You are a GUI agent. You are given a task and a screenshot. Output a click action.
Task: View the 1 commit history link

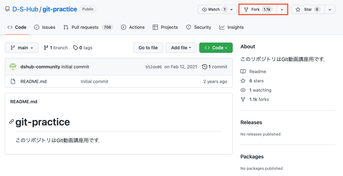(x=215, y=67)
